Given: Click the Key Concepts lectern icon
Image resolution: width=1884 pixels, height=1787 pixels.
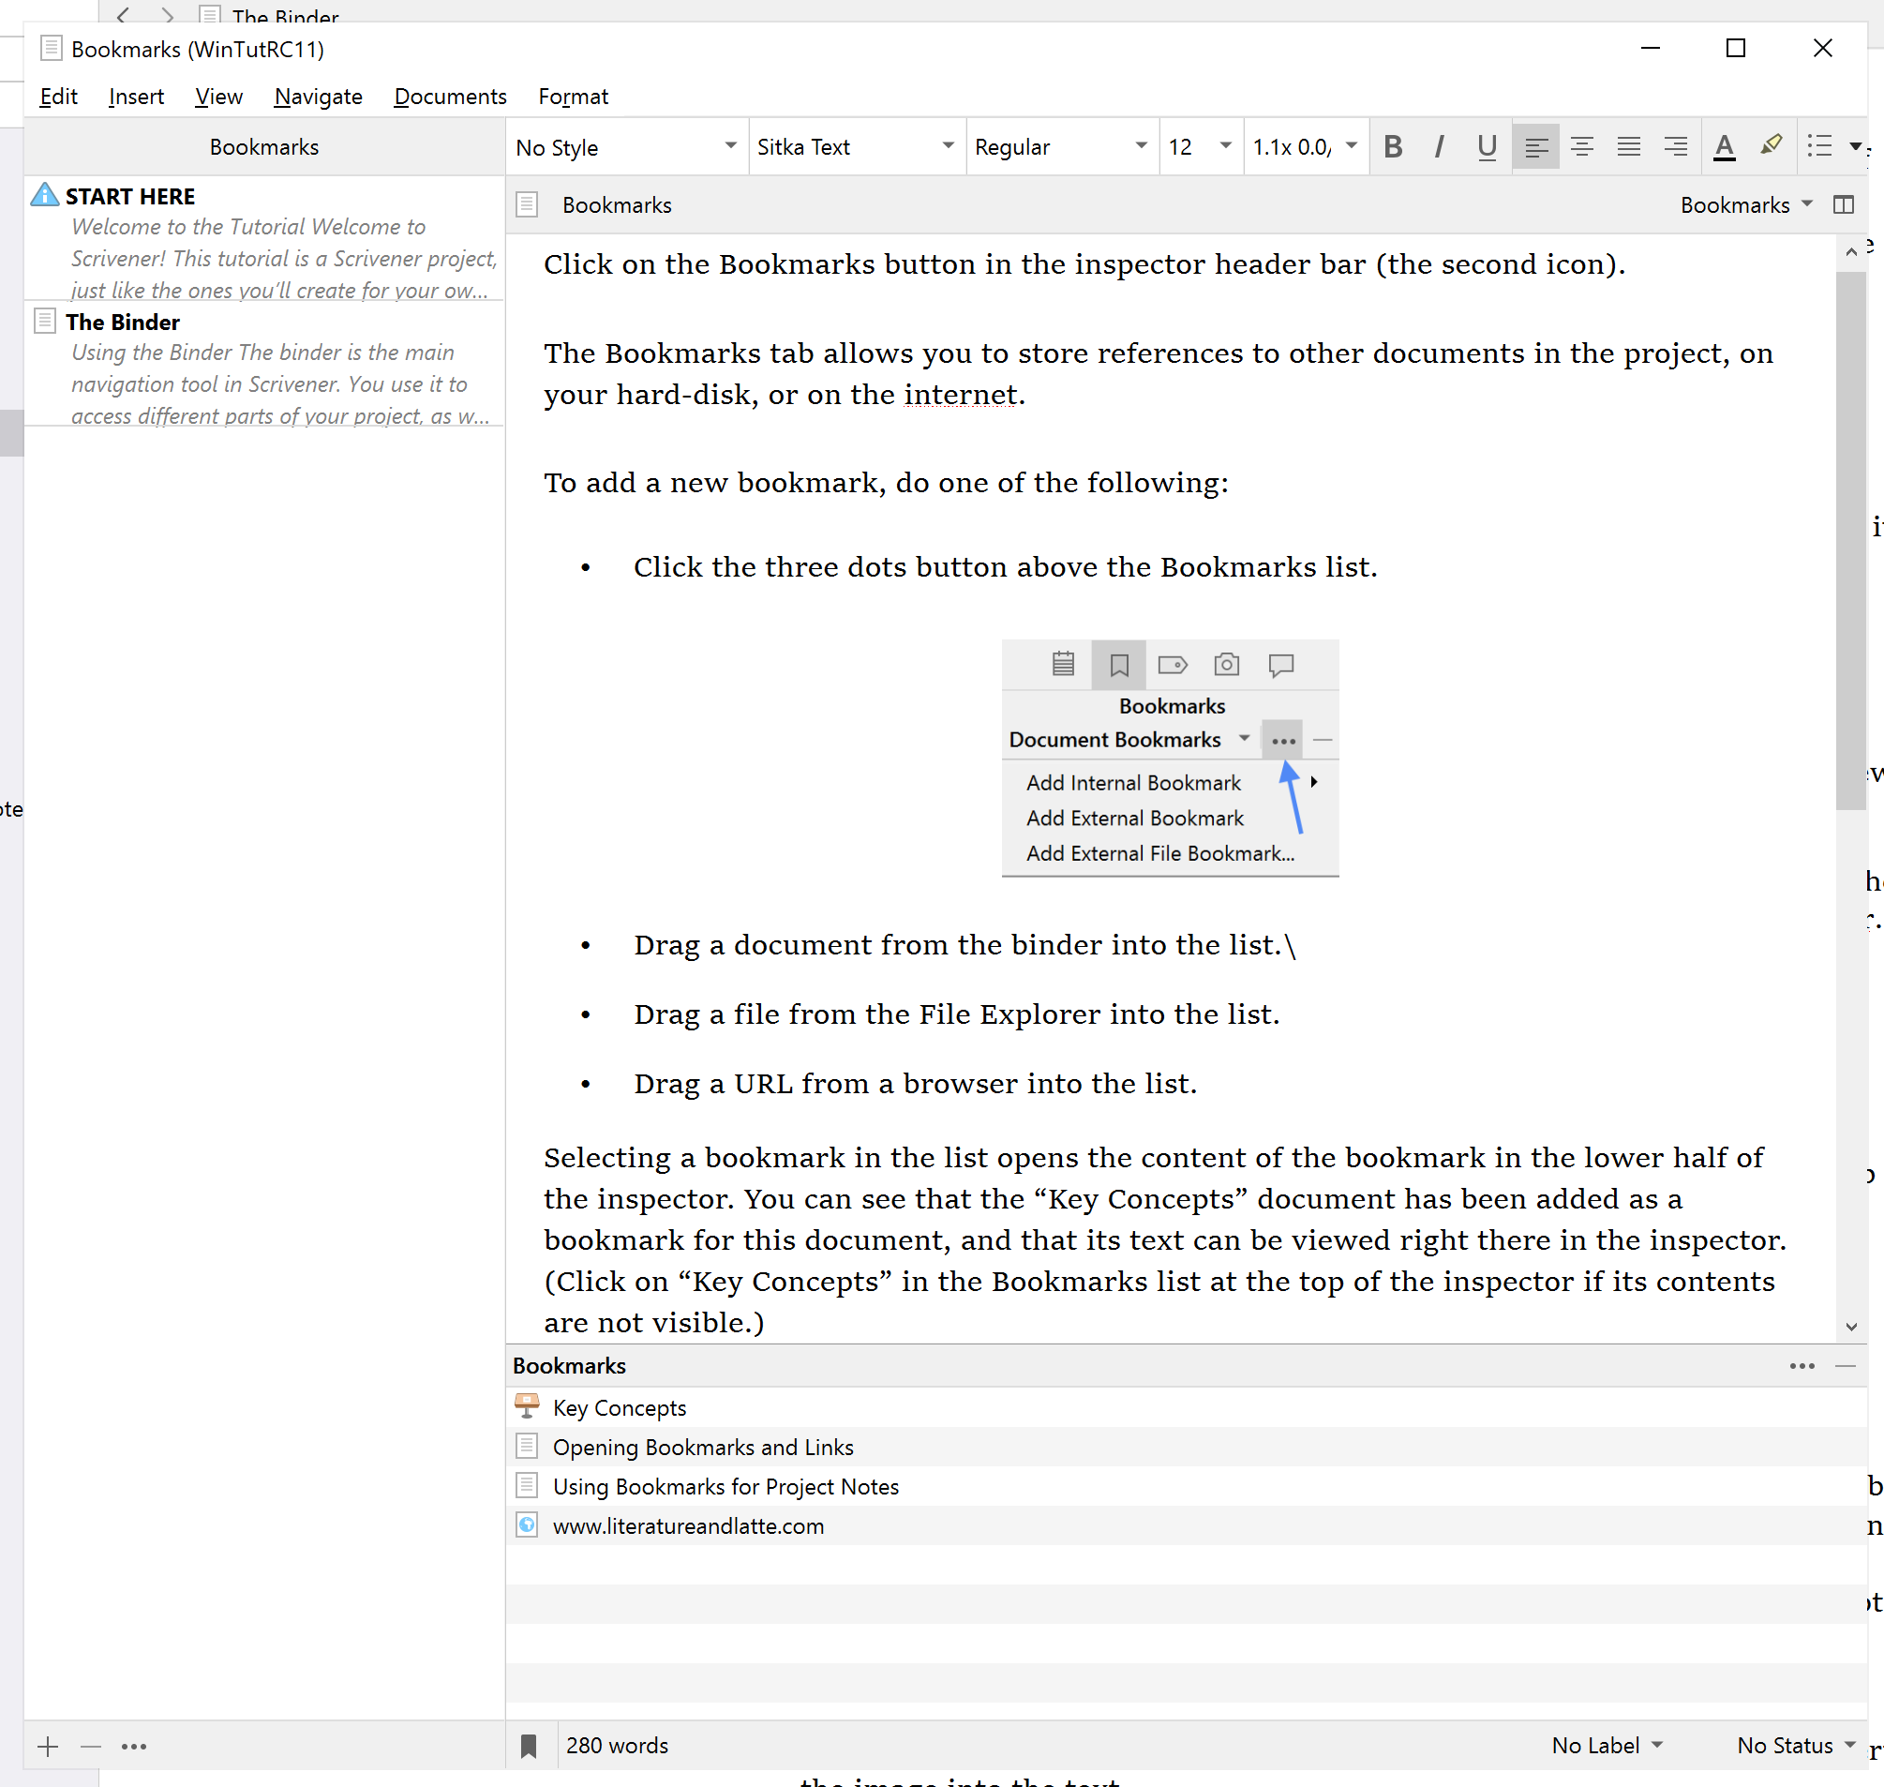Looking at the screenshot, I should pyautogui.click(x=527, y=1406).
